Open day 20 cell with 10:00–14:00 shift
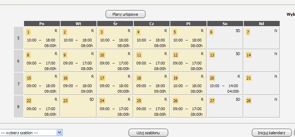Image resolution: width=295 pixels, height=137 pixels. 225,84
